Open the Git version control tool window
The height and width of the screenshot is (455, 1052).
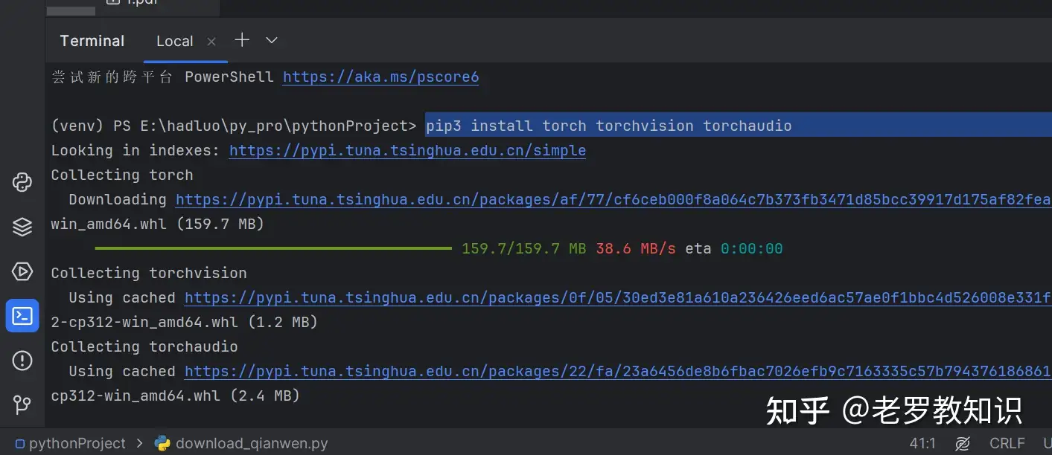click(22, 404)
